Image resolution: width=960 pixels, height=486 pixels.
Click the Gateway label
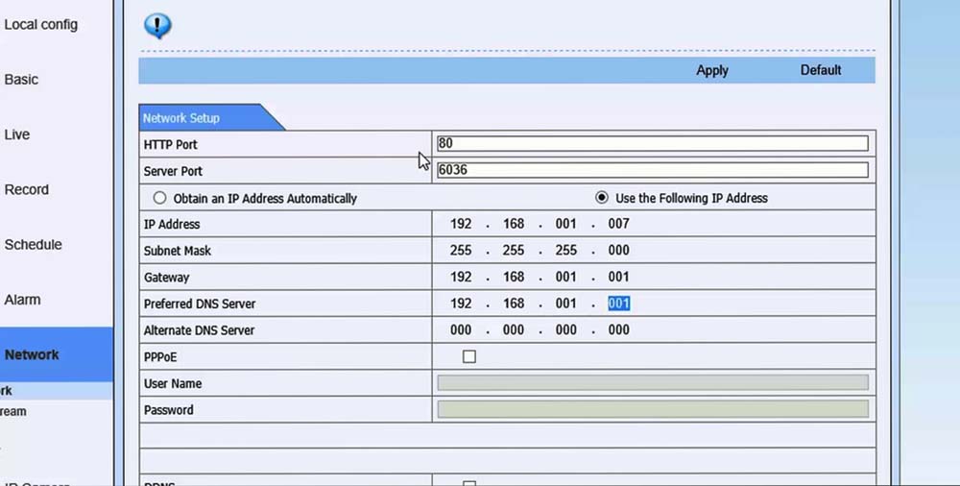pyautogui.click(x=166, y=278)
